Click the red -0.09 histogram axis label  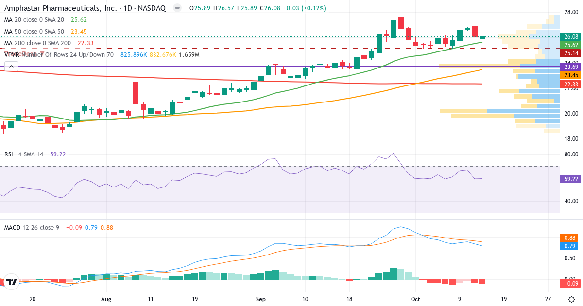click(570, 283)
